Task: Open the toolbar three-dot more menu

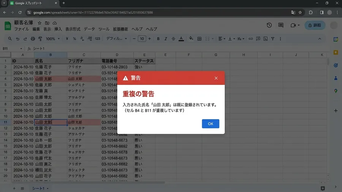Action: coord(280,39)
